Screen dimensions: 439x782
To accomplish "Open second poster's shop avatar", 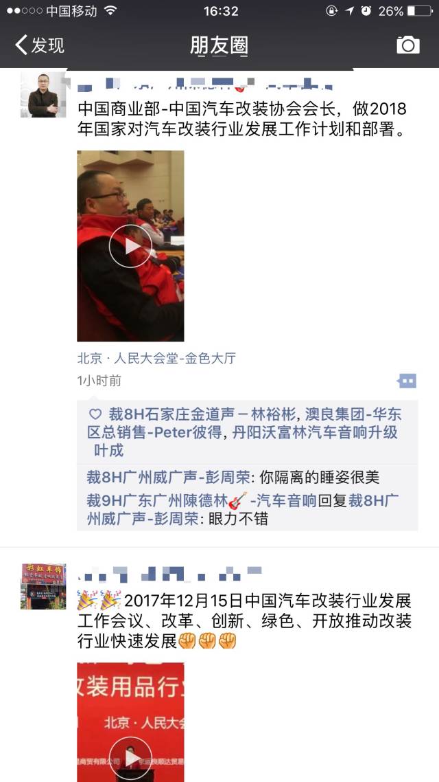I will [43, 587].
